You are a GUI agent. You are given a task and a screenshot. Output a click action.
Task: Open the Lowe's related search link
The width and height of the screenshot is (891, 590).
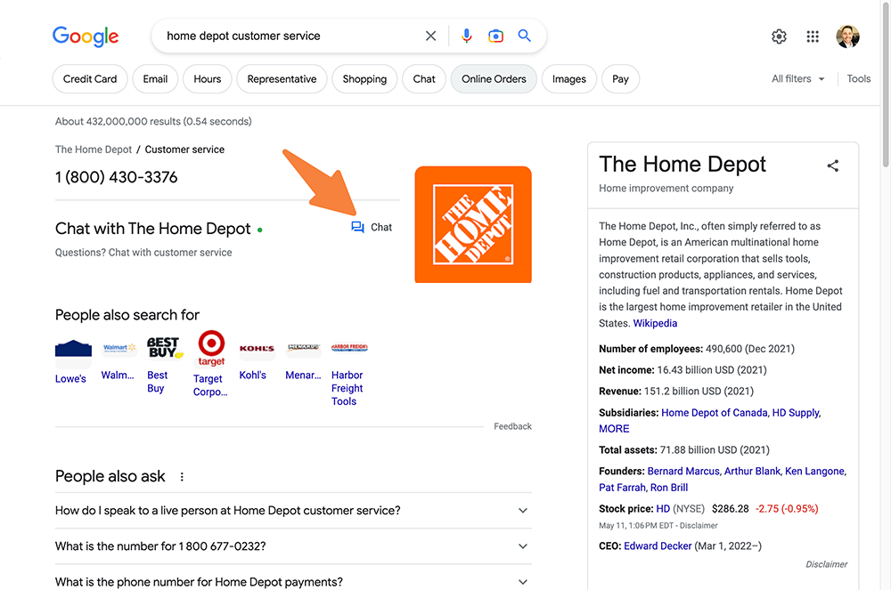pos(70,379)
